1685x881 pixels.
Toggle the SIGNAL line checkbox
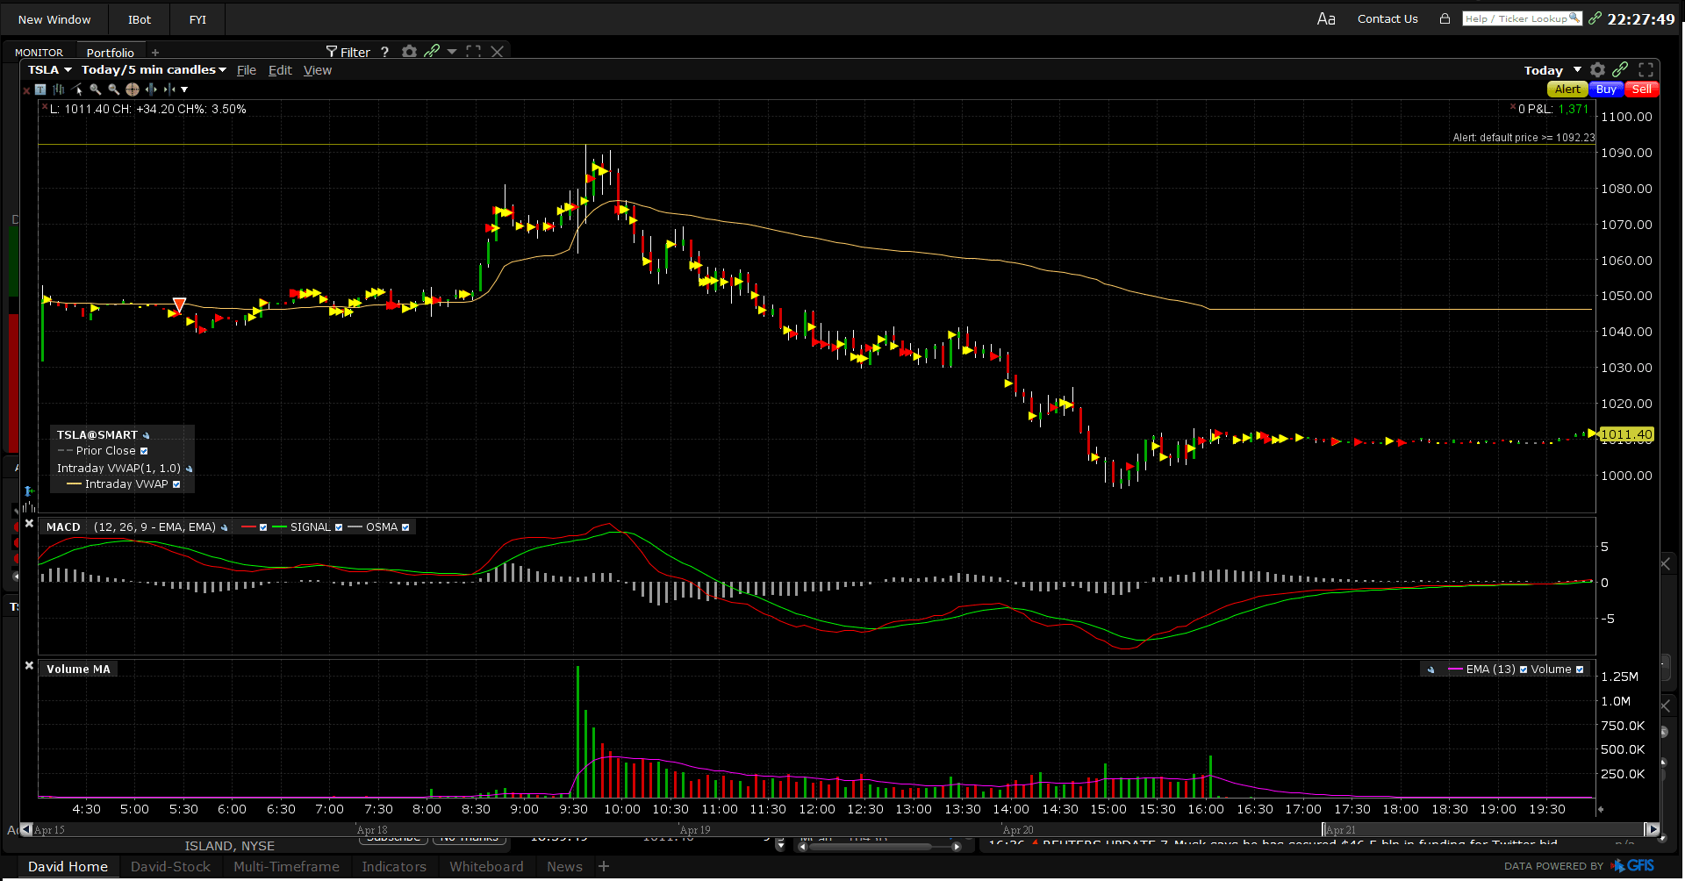(x=339, y=527)
